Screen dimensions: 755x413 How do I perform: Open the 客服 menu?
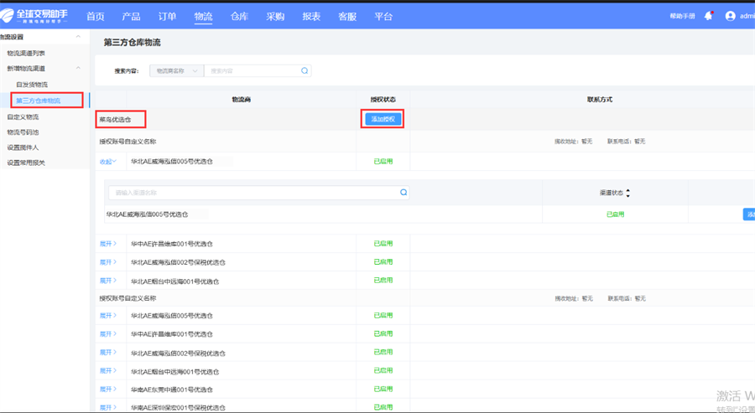click(x=347, y=17)
